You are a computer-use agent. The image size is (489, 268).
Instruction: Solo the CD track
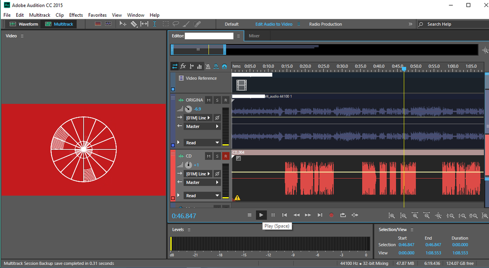coord(217,156)
